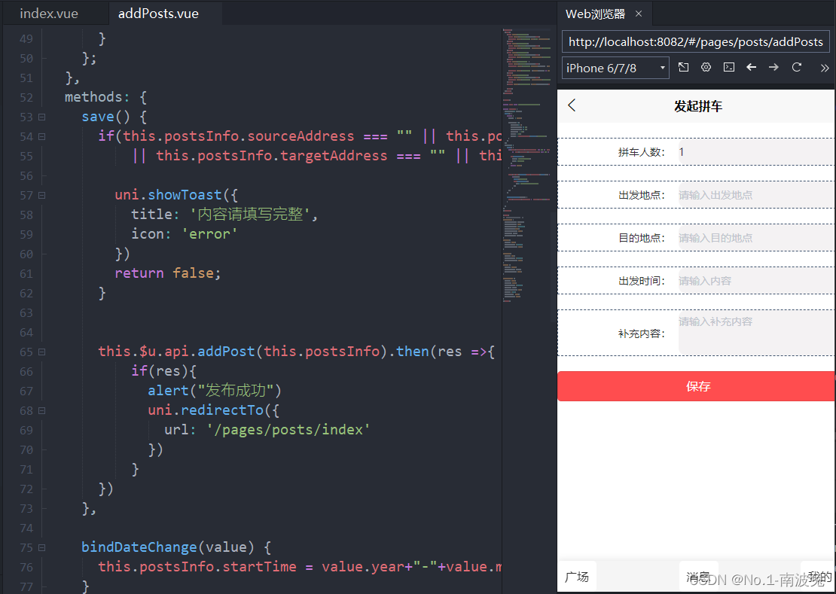Collapse code fold at line 68
This screenshot has width=836, height=594.
(x=41, y=411)
